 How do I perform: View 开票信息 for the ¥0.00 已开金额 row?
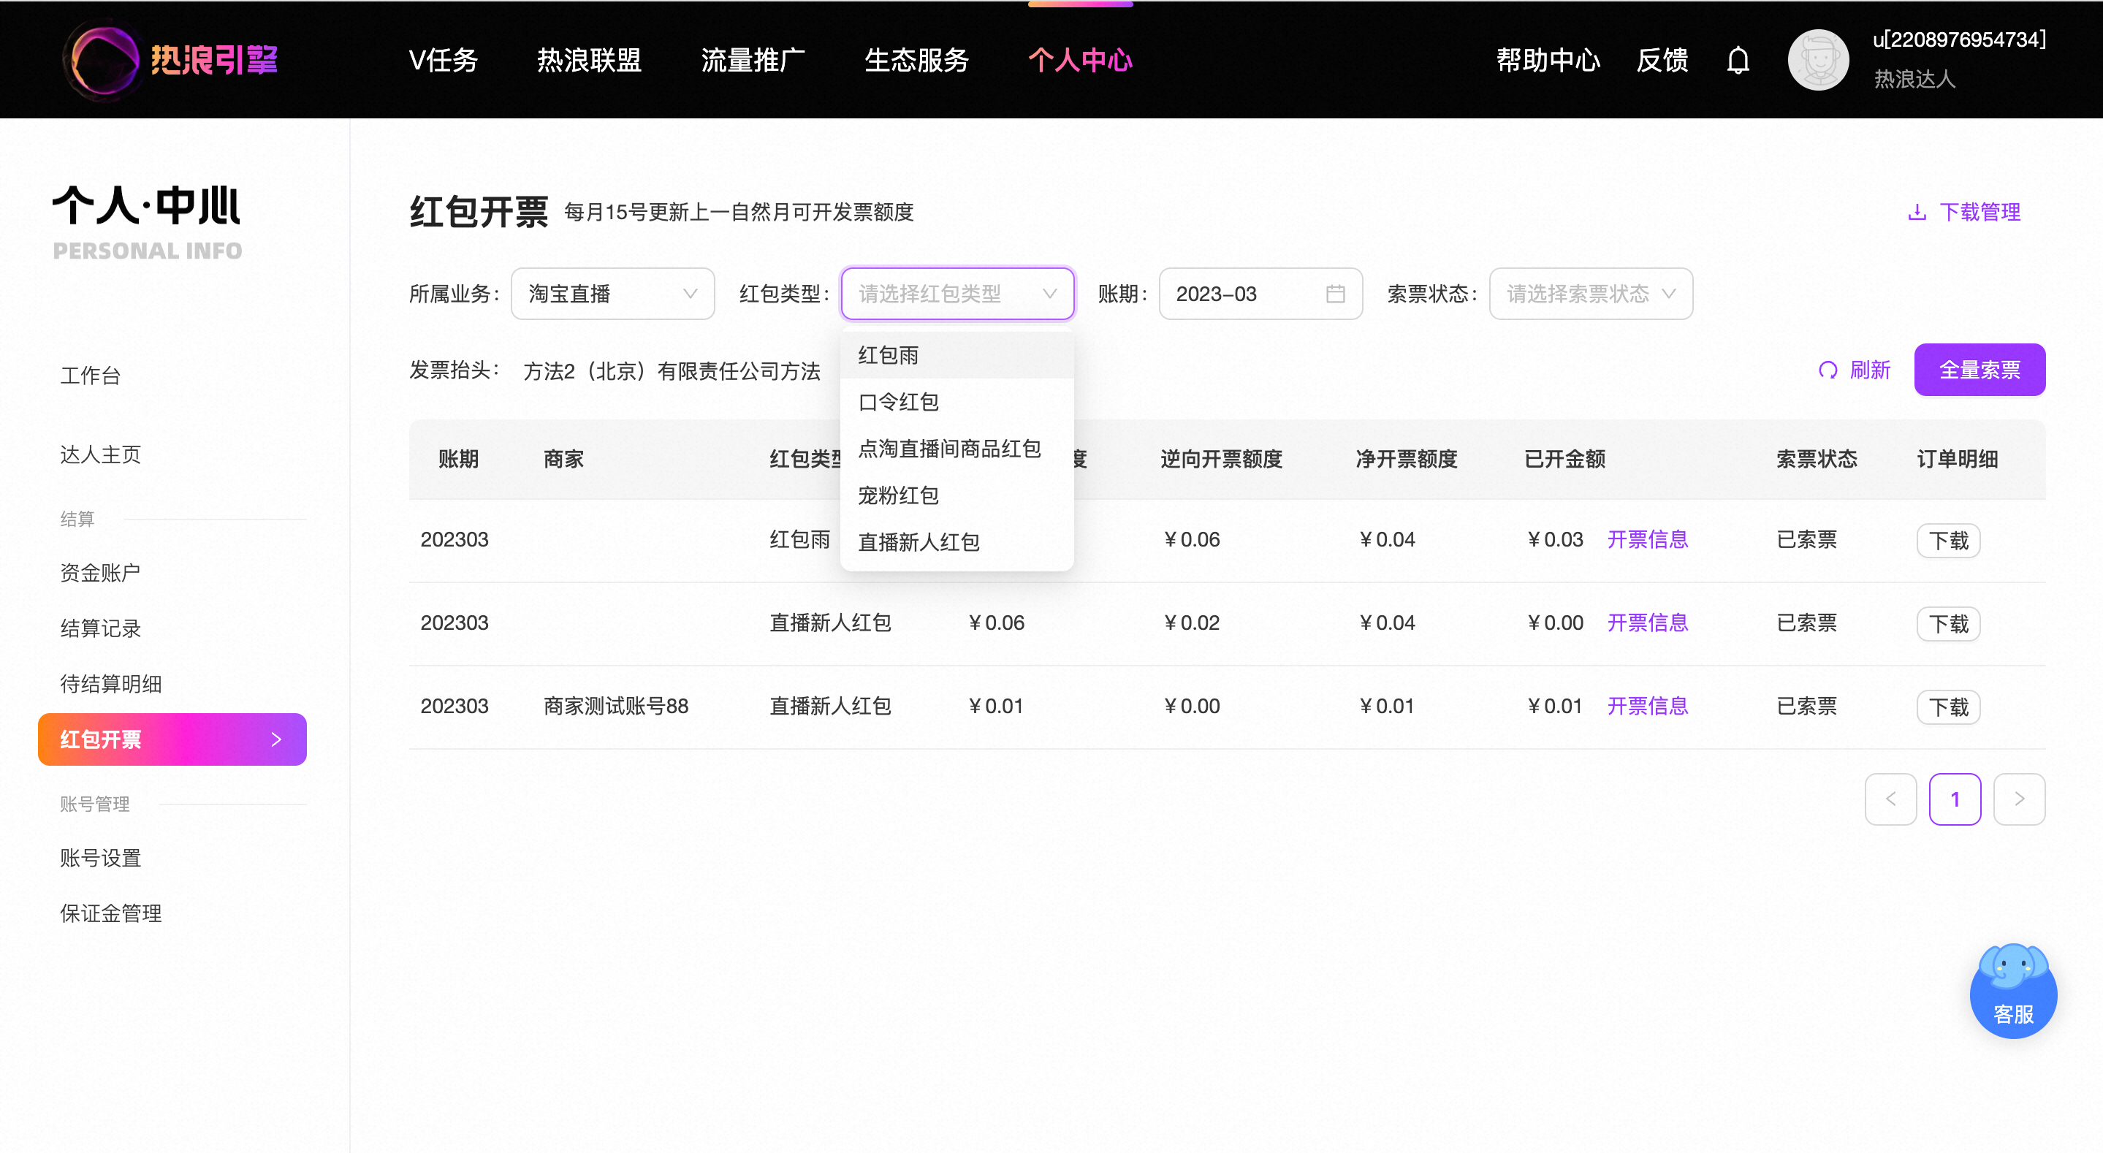(1648, 623)
